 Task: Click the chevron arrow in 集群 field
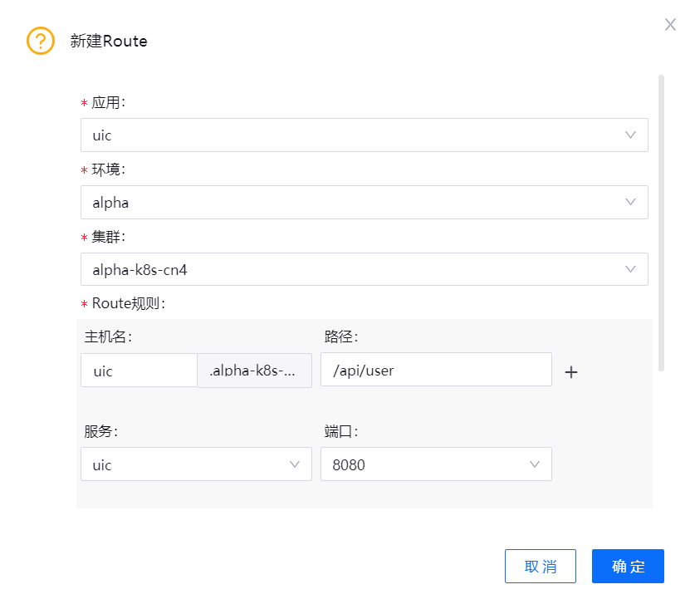click(630, 269)
